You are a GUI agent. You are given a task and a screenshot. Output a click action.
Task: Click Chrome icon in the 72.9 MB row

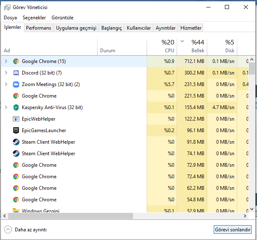pos(16,165)
